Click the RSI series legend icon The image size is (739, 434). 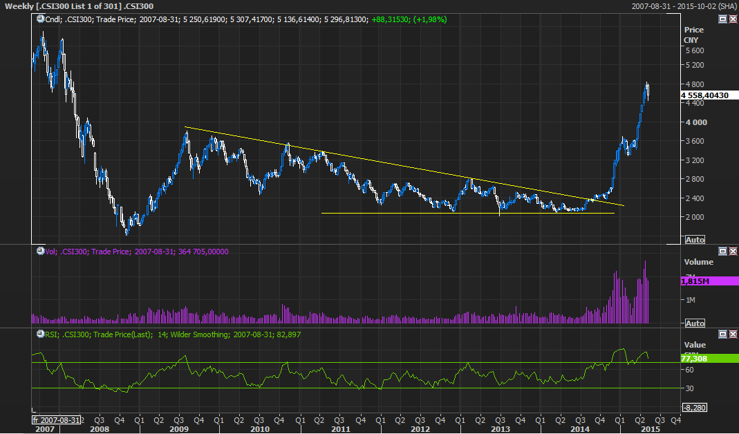point(41,334)
